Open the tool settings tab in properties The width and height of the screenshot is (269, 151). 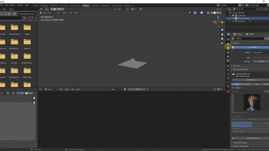click(x=228, y=39)
